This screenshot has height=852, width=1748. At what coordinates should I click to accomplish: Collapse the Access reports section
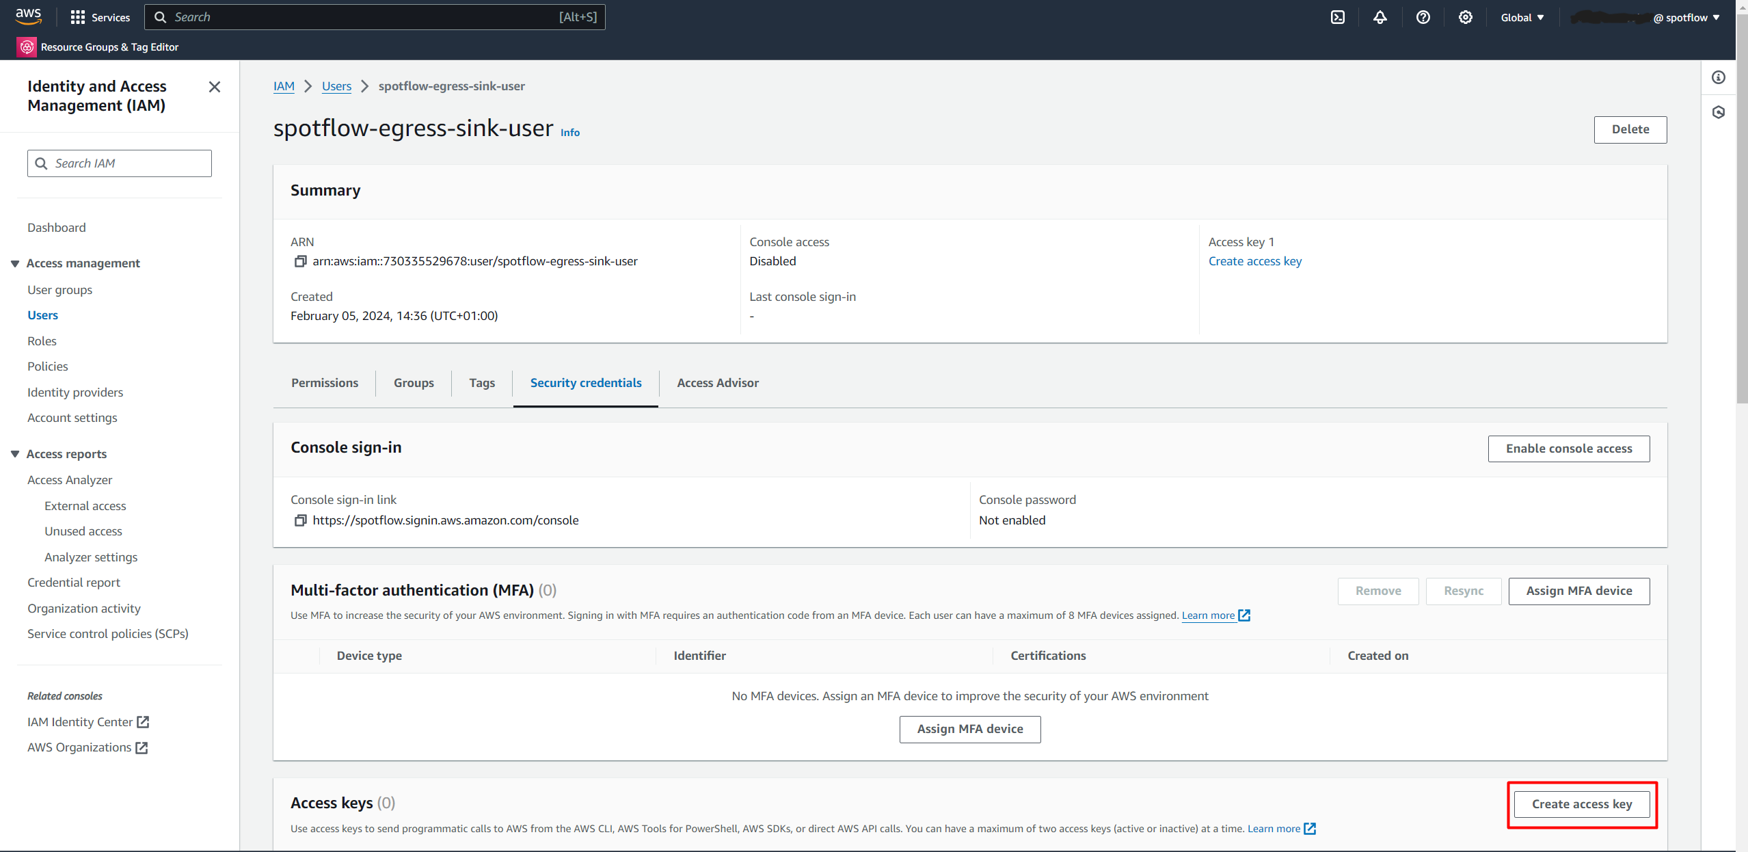[15, 454]
